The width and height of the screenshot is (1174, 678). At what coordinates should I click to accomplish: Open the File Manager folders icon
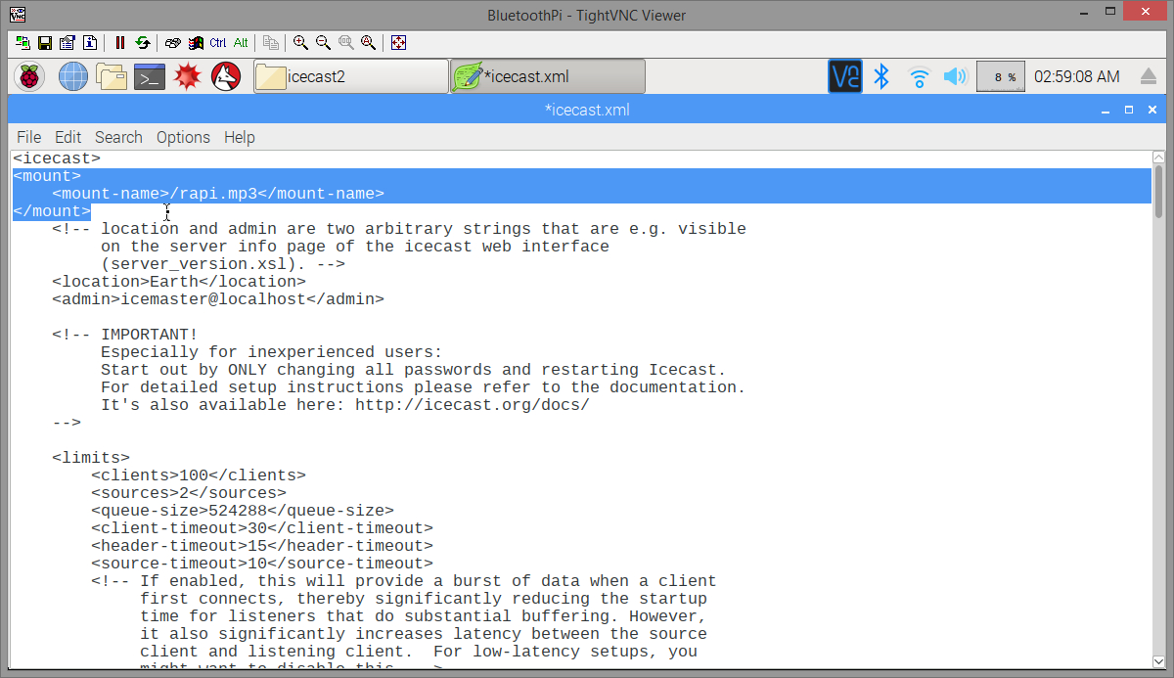pyautogui.click(x=113, y=76)
